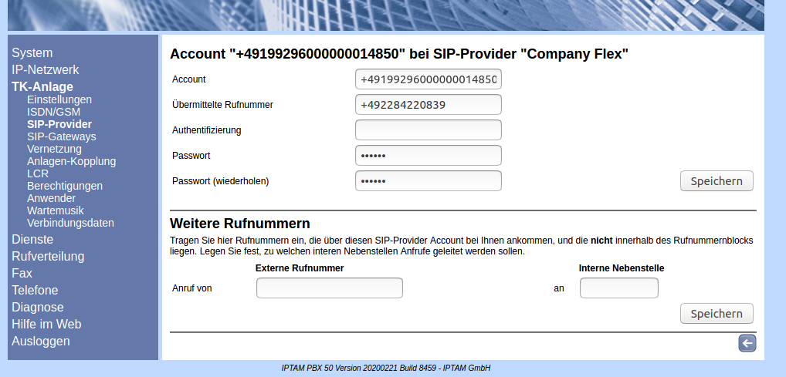
Task: Open Einstellungen under TK-Anlage
Action: point(59,99)
